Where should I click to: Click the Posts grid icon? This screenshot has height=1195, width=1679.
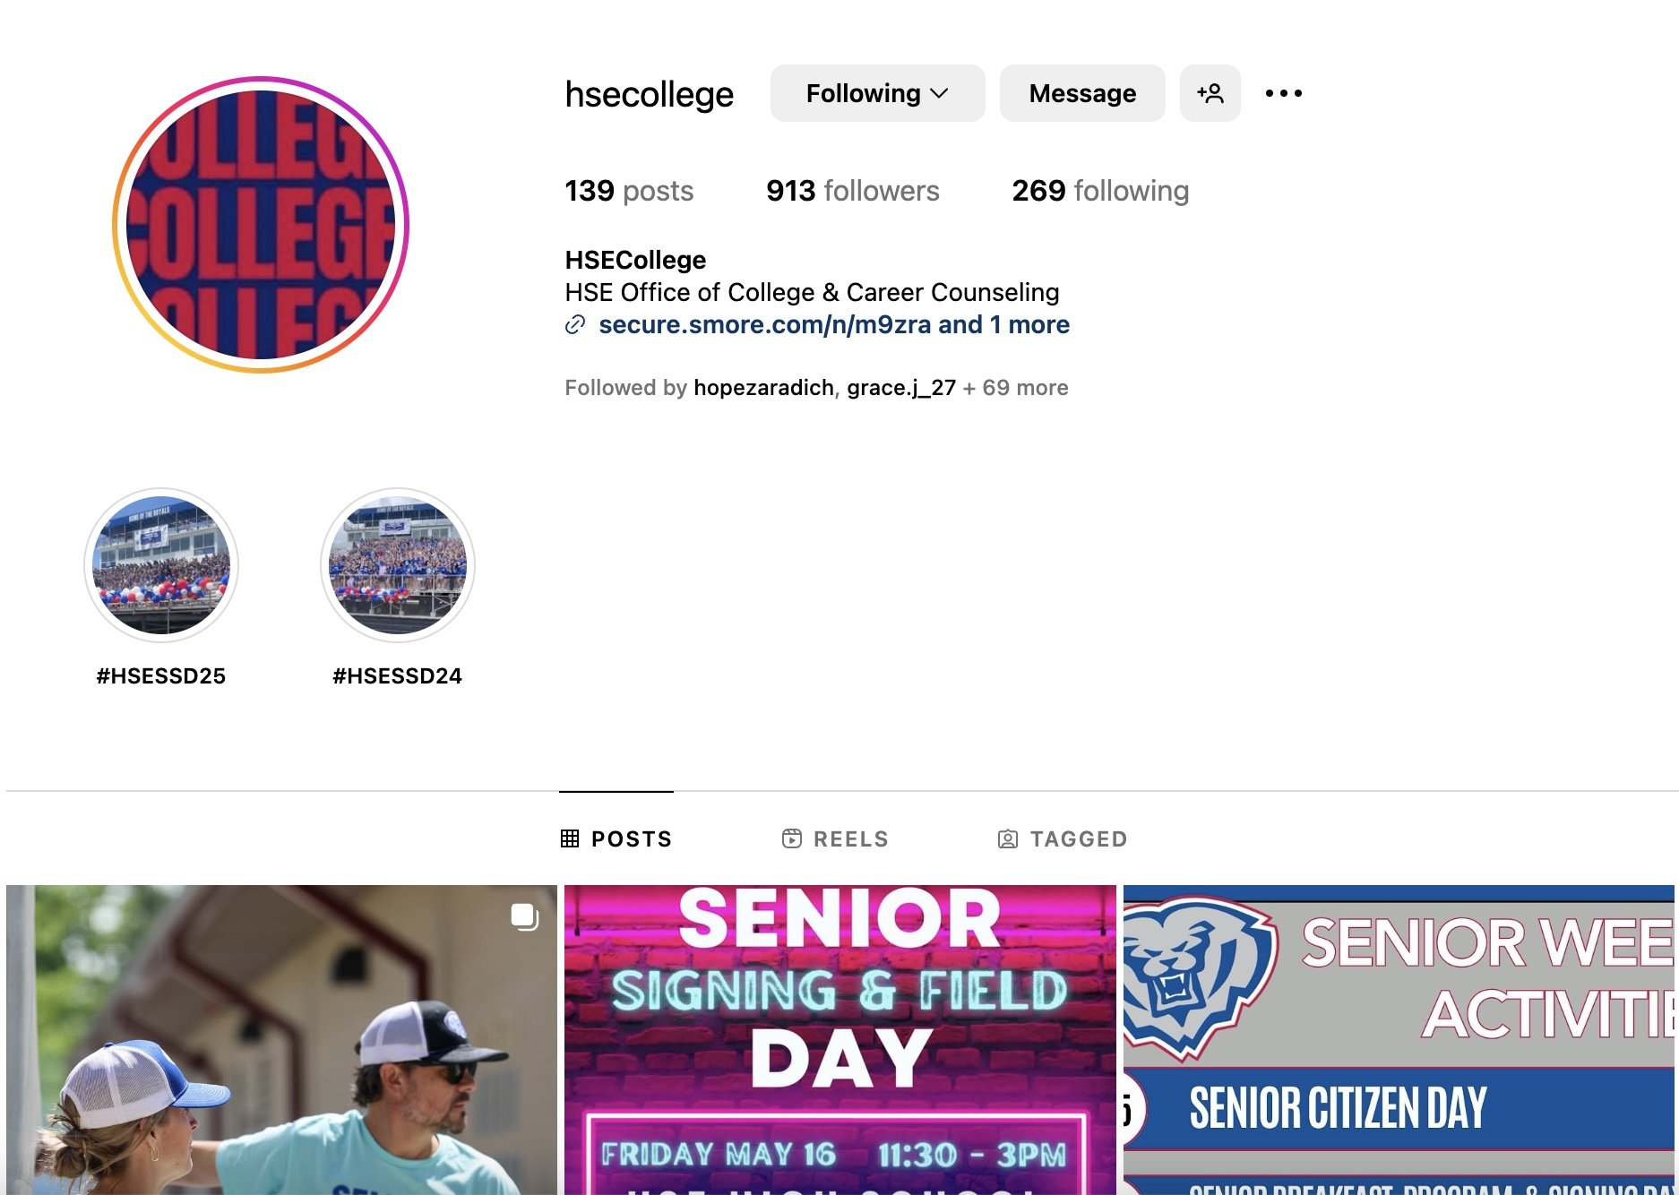(570, 838)
